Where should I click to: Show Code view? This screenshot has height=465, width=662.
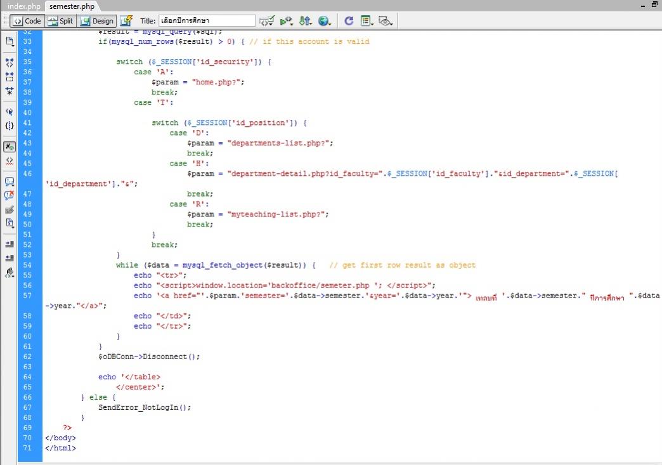coord(27,21)
